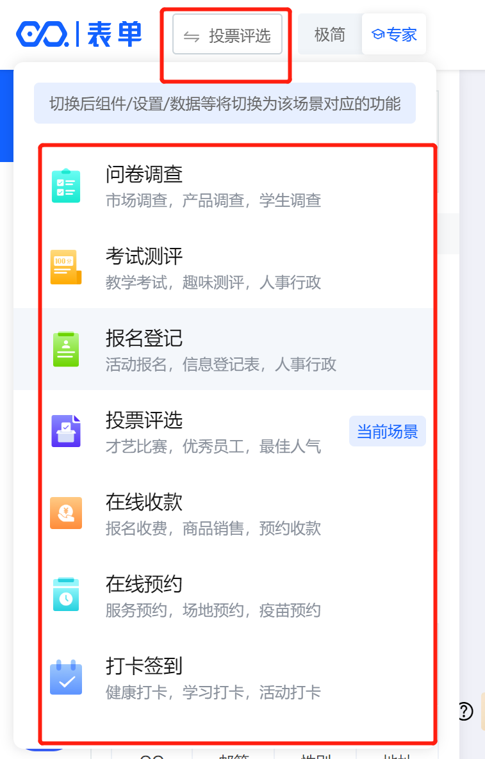Click the 当前场景 badge

(x=387, y=431)
